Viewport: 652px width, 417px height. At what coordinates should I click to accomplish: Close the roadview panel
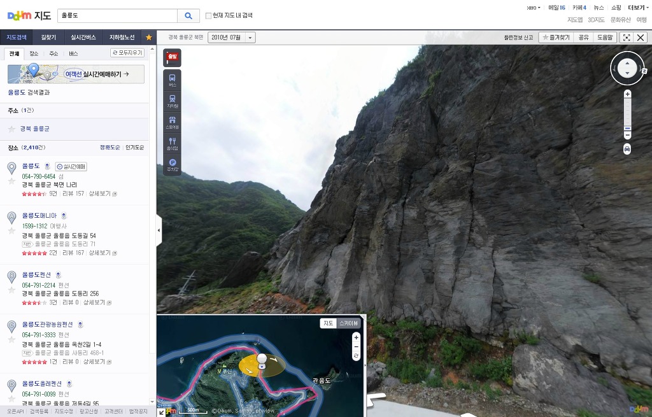pos(641,38)
